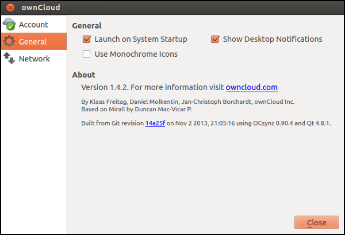The height and width of the screenshot is (235, 345).
Task: Switch to the Account settings page
Action: [33, 25]
